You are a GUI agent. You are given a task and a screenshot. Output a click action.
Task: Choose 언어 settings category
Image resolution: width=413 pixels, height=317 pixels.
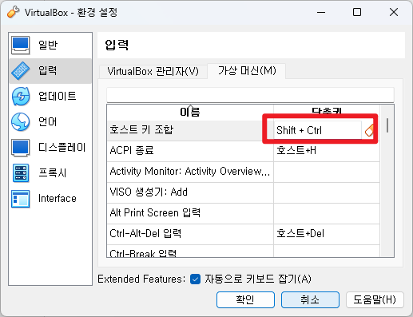50,122
